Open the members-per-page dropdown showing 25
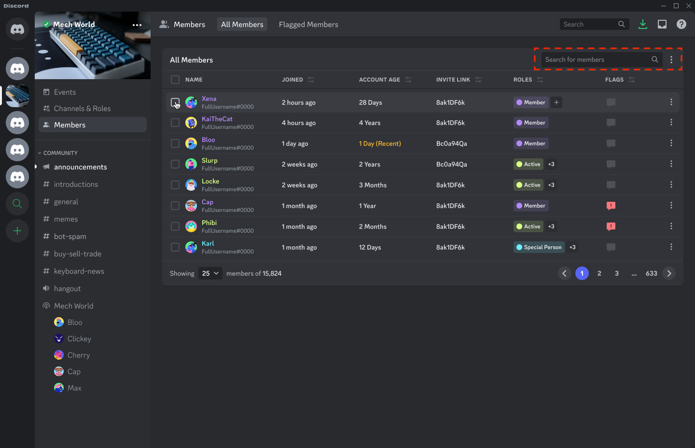695x448 pixels. 210,273
